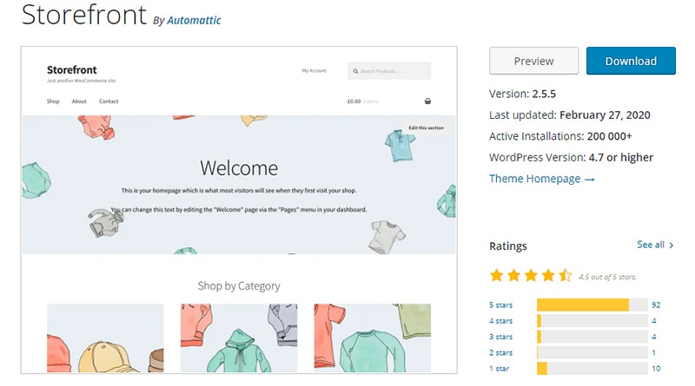
Task: Filter reviews by 5 stars link
Action: pos(501,304)
